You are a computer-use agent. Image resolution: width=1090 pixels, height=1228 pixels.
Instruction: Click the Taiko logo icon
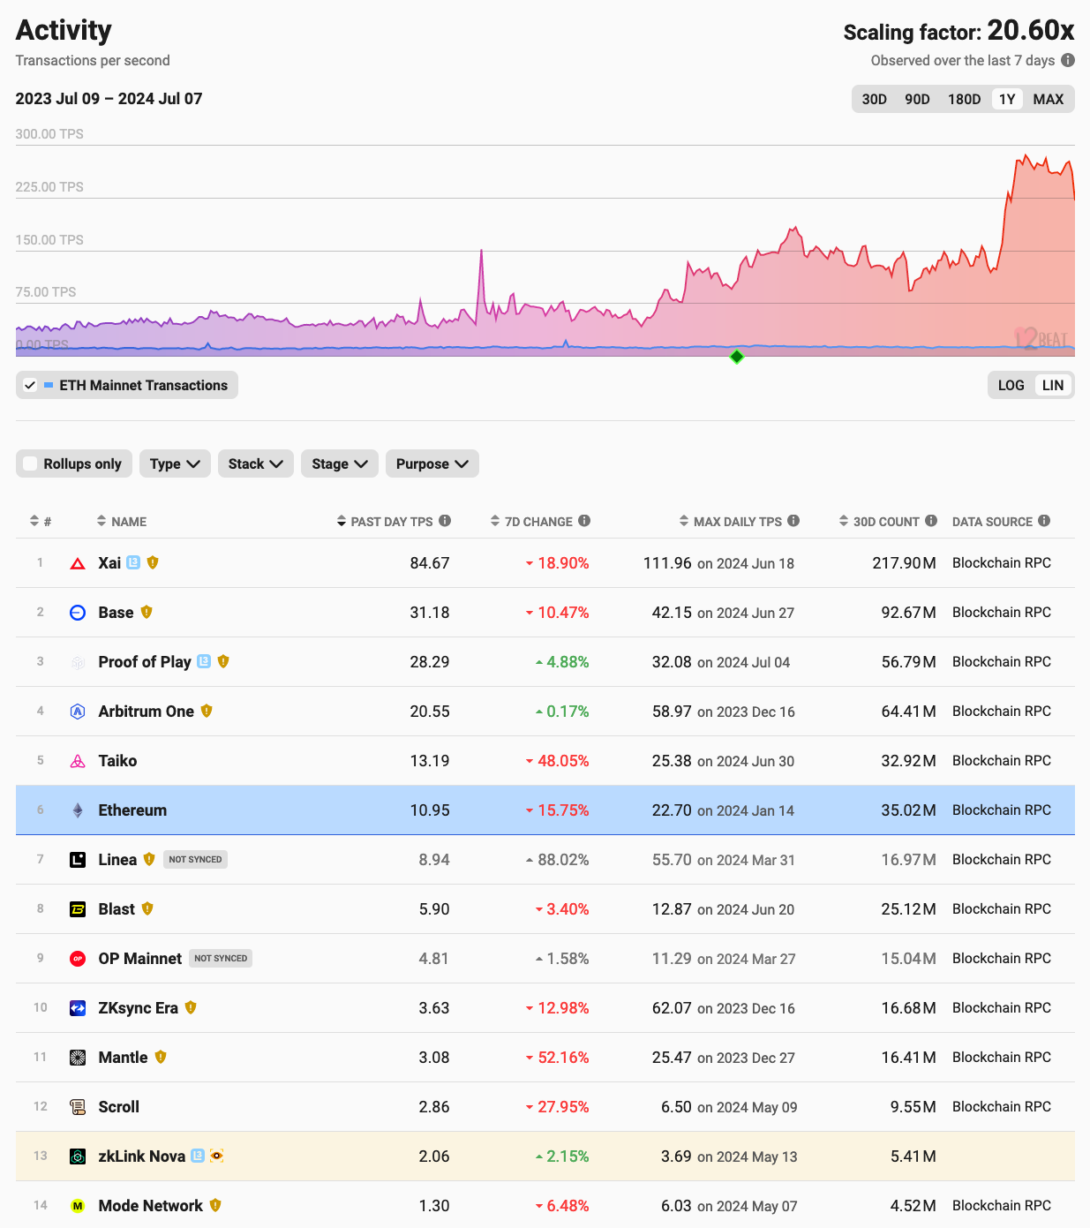(x=78, y=761)
